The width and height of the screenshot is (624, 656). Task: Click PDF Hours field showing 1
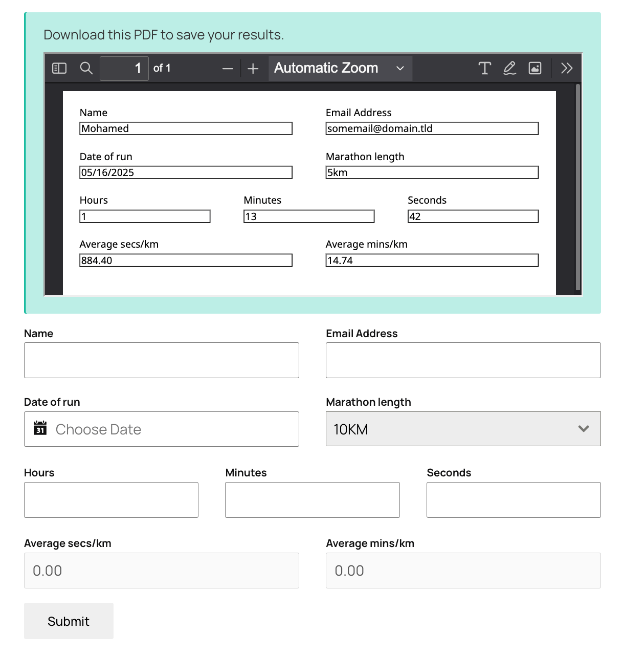click(145, 216)
